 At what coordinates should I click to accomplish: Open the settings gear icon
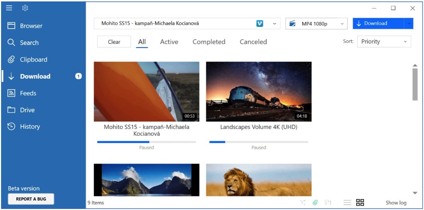pos(24,8)
